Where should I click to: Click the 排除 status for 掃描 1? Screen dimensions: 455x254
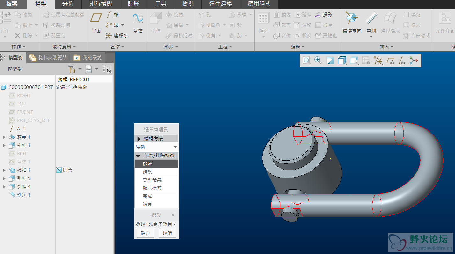[64, 170]
